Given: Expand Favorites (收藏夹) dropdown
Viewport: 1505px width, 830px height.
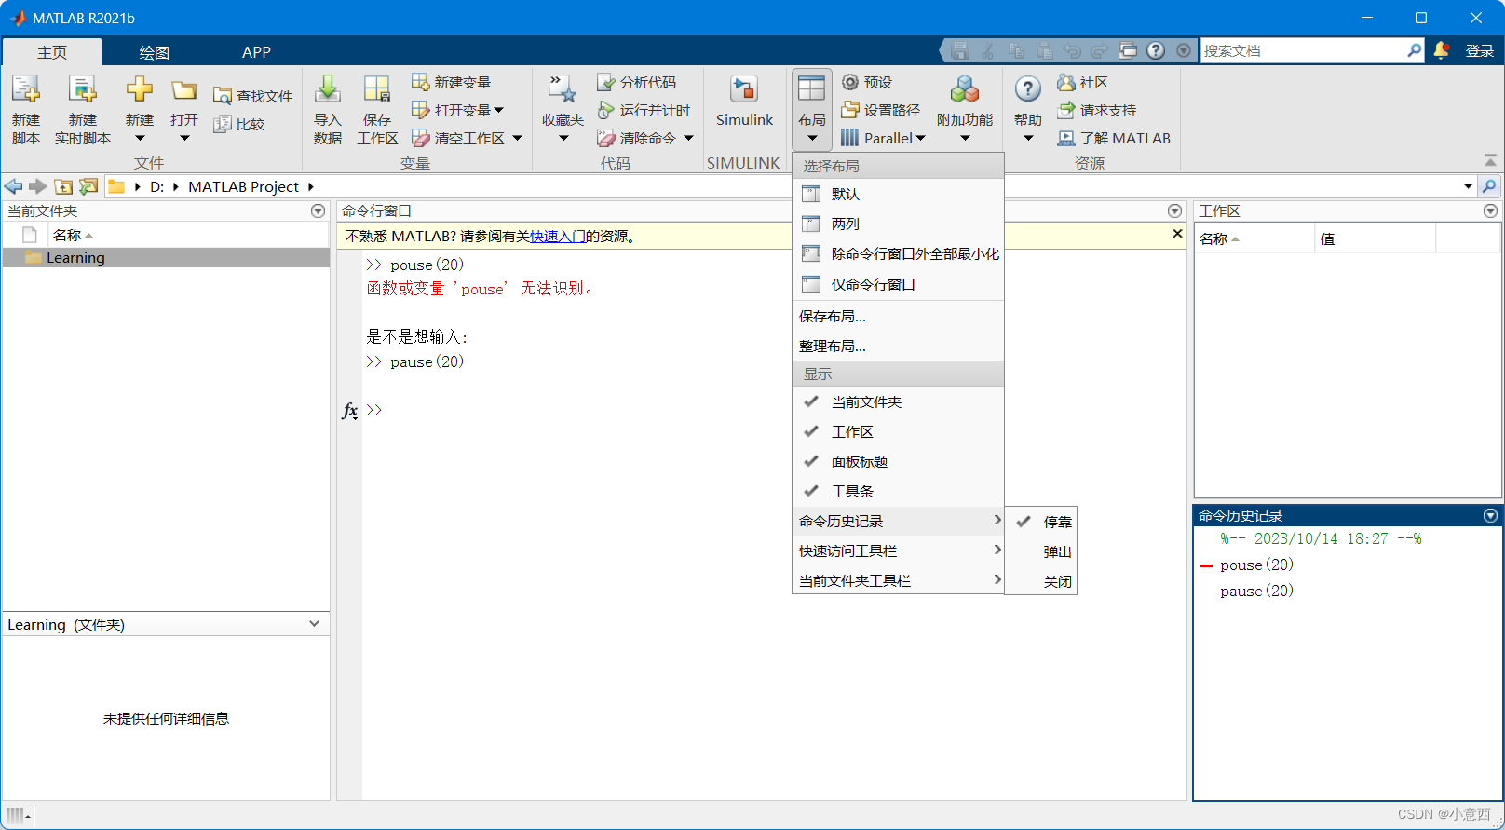Looking at the screenshot, I should click(563, 139).
